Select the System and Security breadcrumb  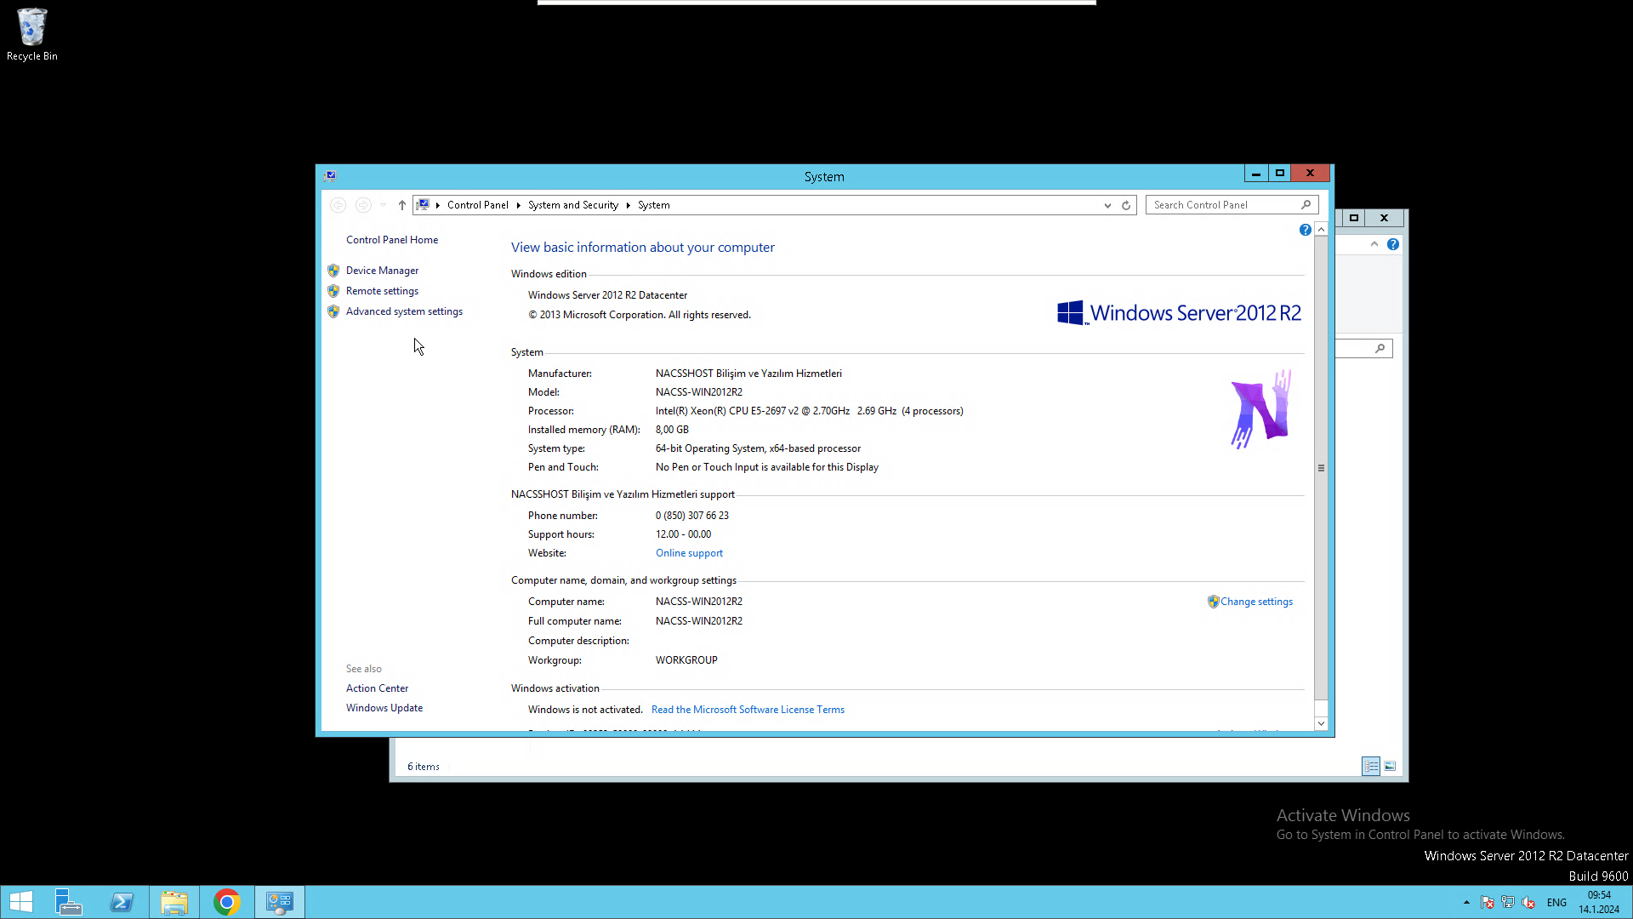[x=572, y=205]
